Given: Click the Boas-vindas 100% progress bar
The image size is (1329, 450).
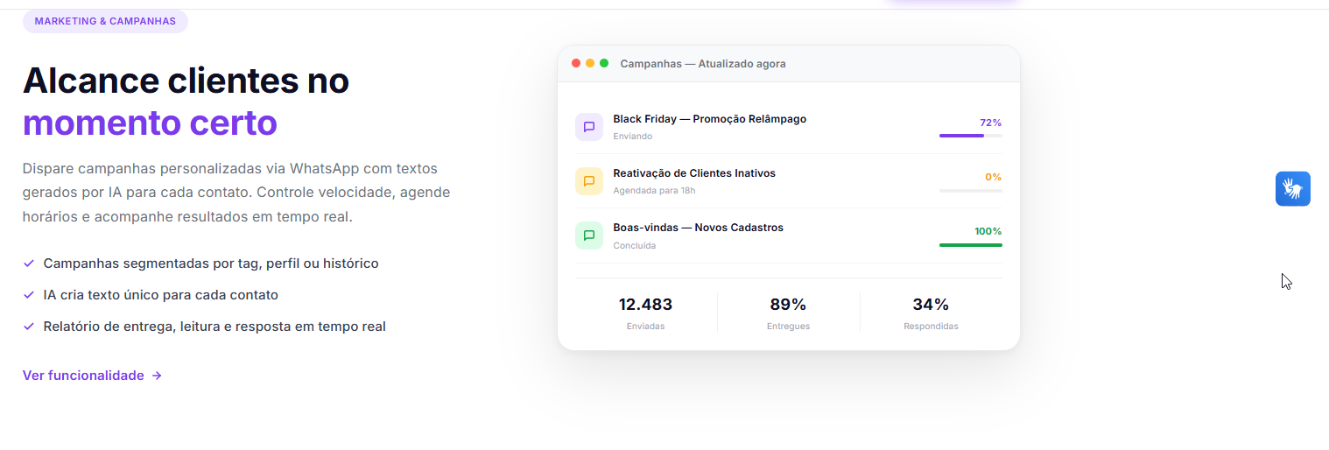Looking at the screenshot, I should click(970, 244).
